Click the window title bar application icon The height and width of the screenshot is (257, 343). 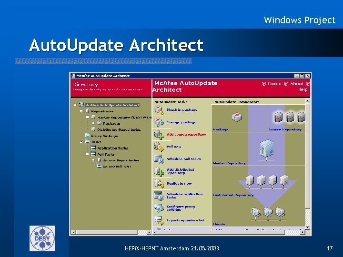click(x=73, y=76)
